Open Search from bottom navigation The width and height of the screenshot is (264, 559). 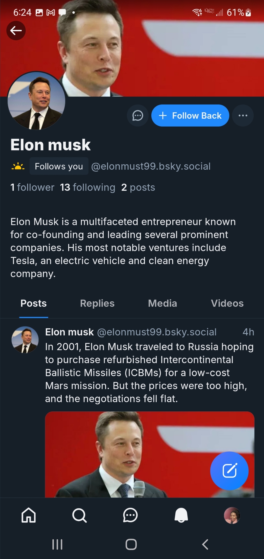point(79,515)
